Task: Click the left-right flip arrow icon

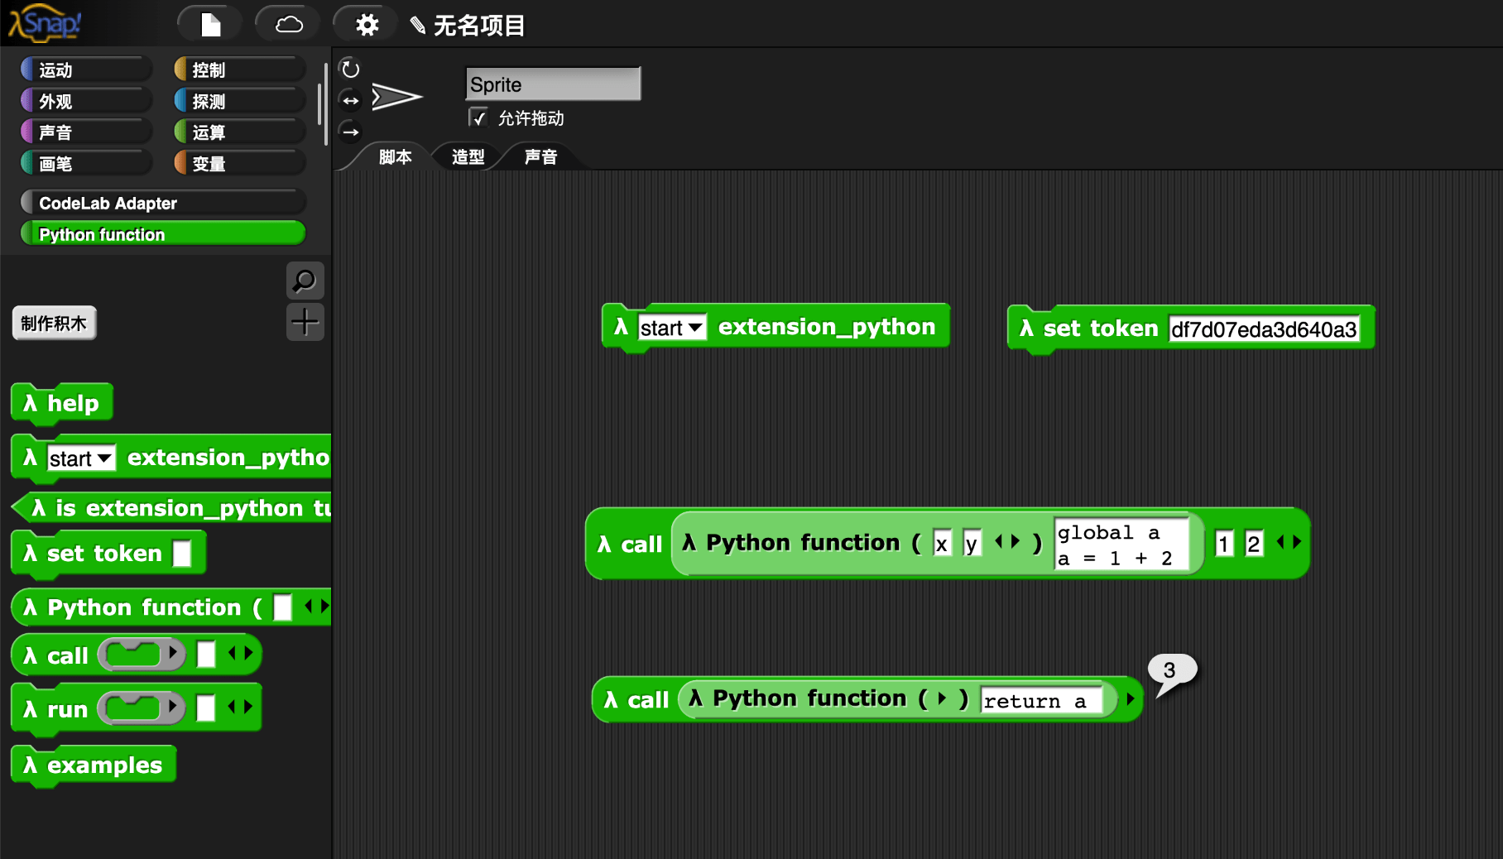Action: (350, 100)
